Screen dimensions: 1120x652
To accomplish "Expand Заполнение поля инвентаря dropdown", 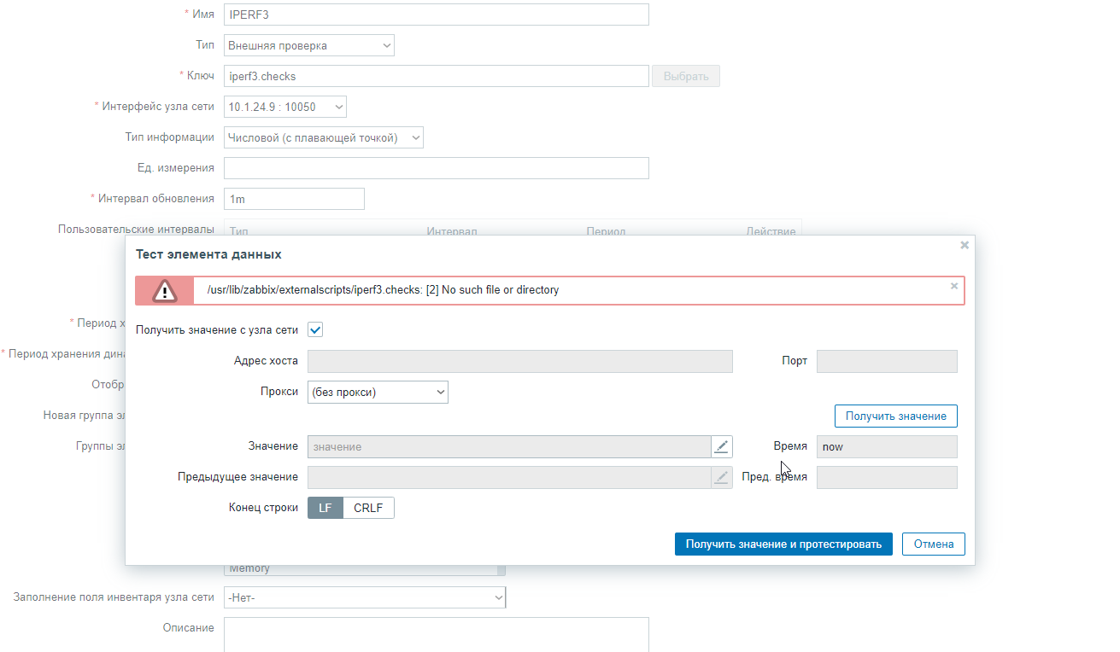I will coord(365,598).
